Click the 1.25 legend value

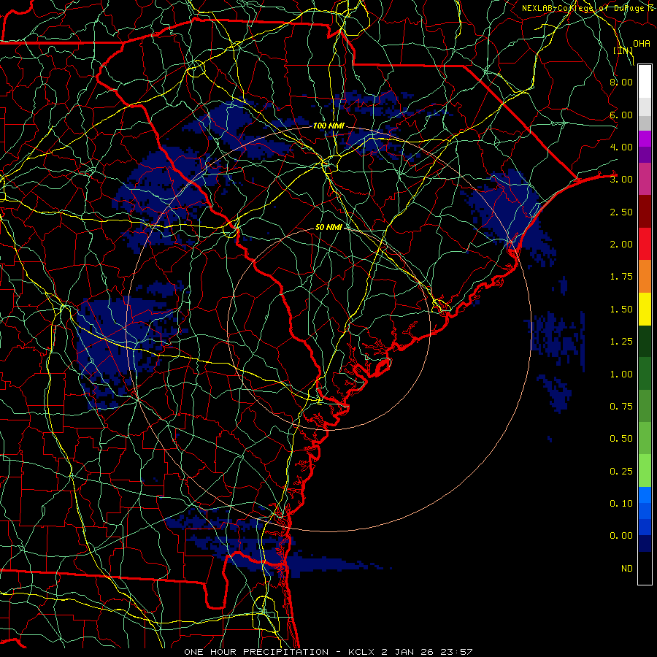[x=621, y=342]
